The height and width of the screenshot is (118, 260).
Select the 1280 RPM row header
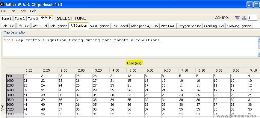point(15,86)
